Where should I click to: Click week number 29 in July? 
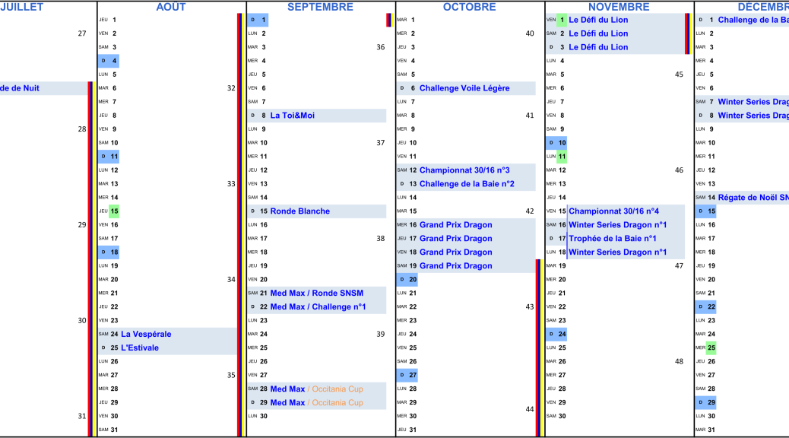(x=82, y=225)
